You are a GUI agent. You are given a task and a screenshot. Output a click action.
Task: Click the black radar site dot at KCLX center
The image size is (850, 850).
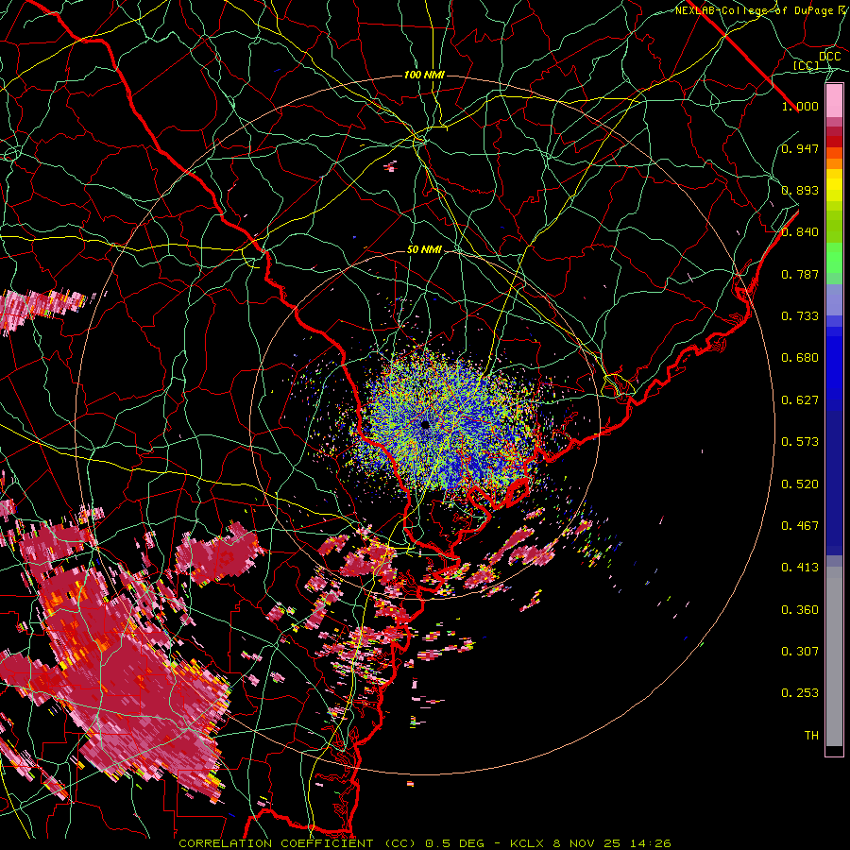tap(426, 424)
